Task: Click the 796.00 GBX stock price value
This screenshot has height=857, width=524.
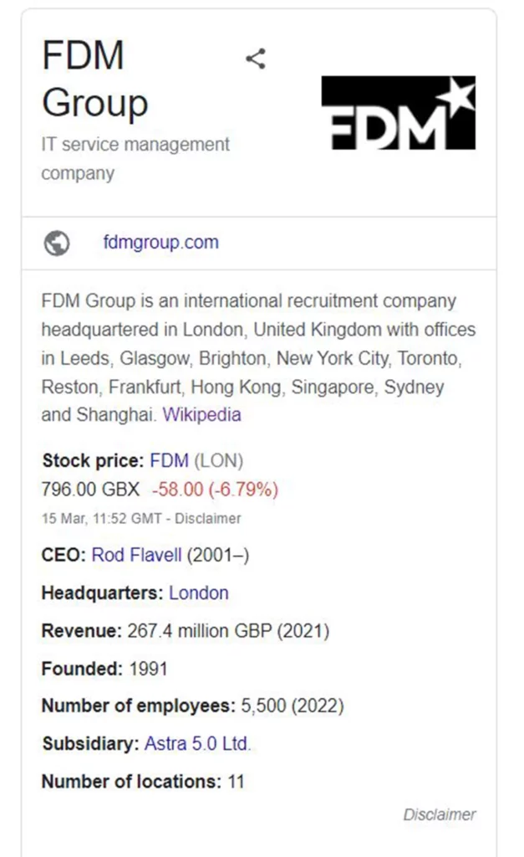Action: click(90, 489)
